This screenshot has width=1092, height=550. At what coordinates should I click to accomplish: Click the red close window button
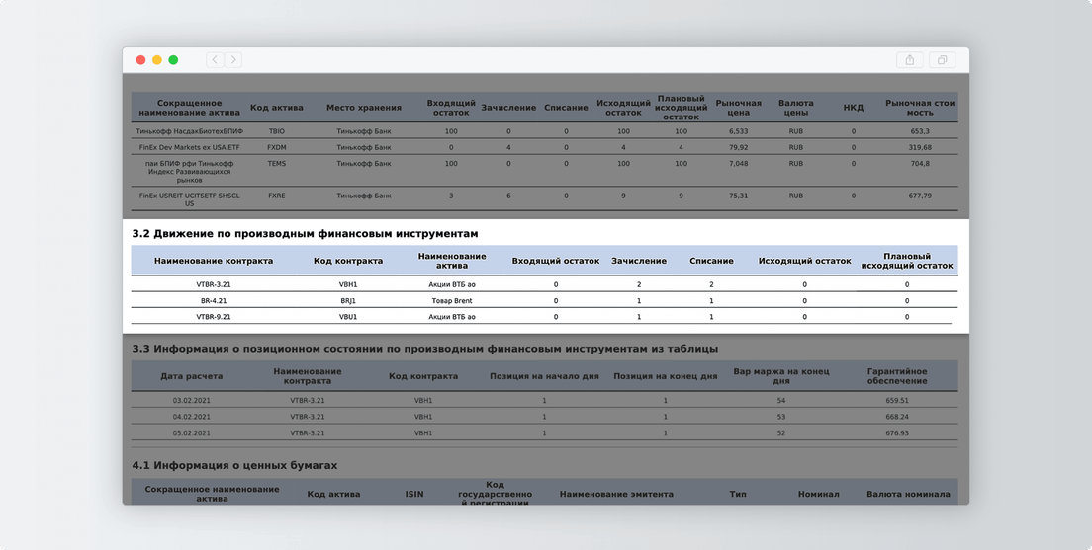click(140, 60)
